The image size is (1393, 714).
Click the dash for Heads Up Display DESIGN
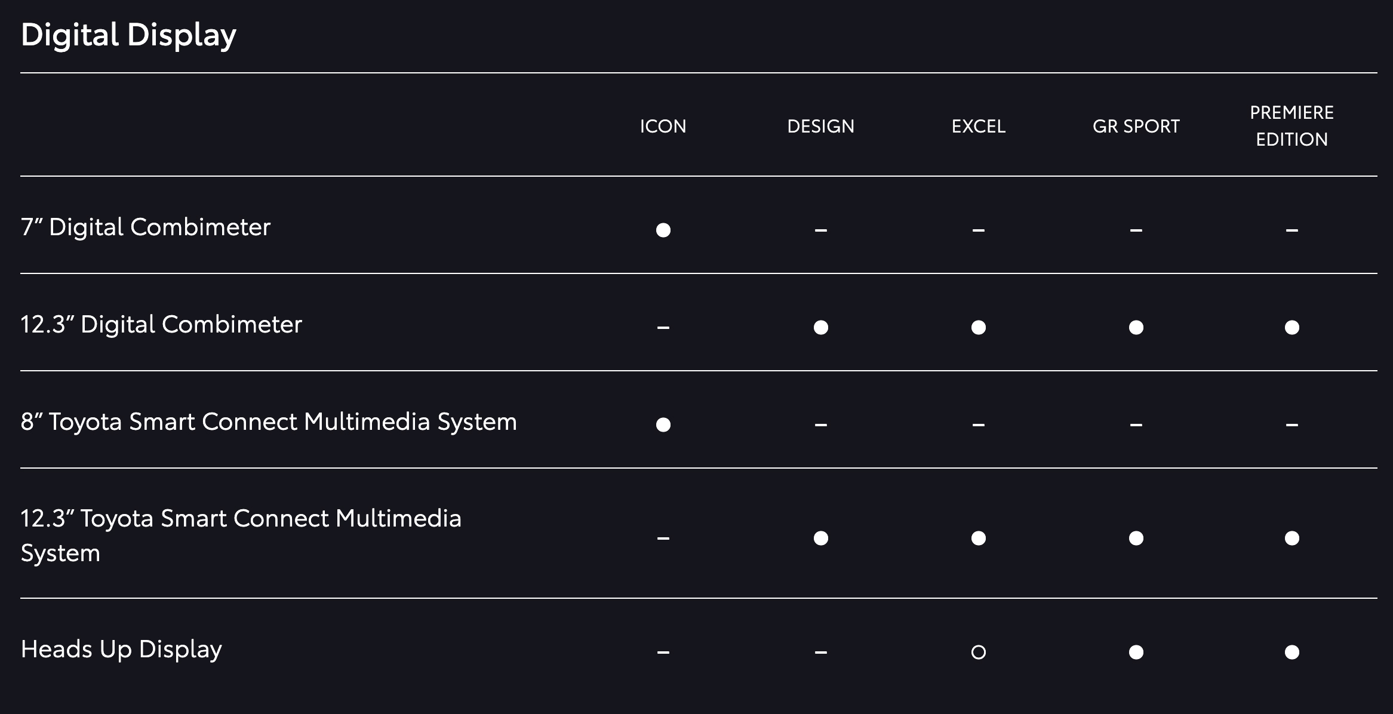pyautogui.click(x=820, y=653)
